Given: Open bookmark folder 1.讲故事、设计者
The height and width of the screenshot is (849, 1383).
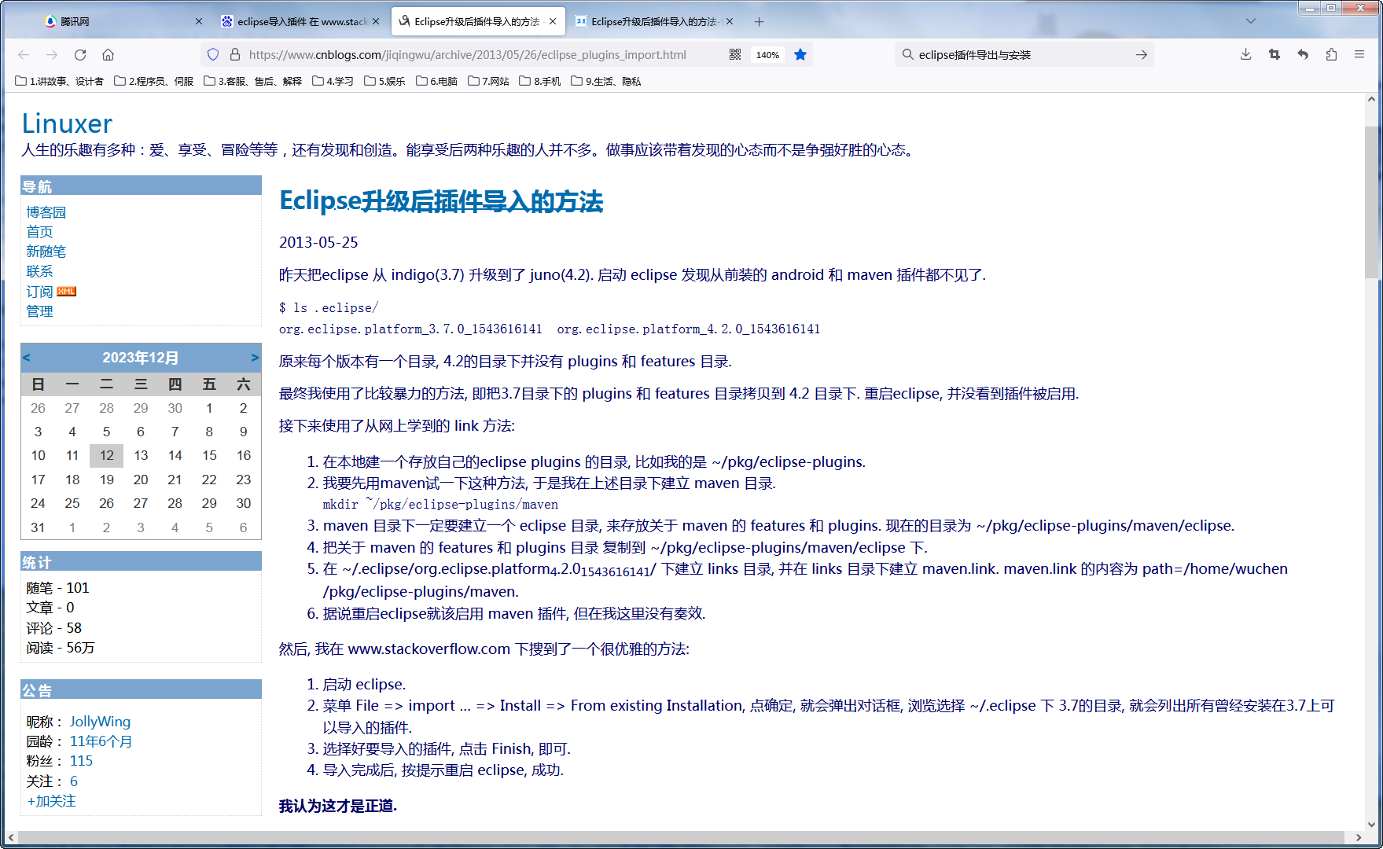Looking at the screenshot, I should coord(59,81).
